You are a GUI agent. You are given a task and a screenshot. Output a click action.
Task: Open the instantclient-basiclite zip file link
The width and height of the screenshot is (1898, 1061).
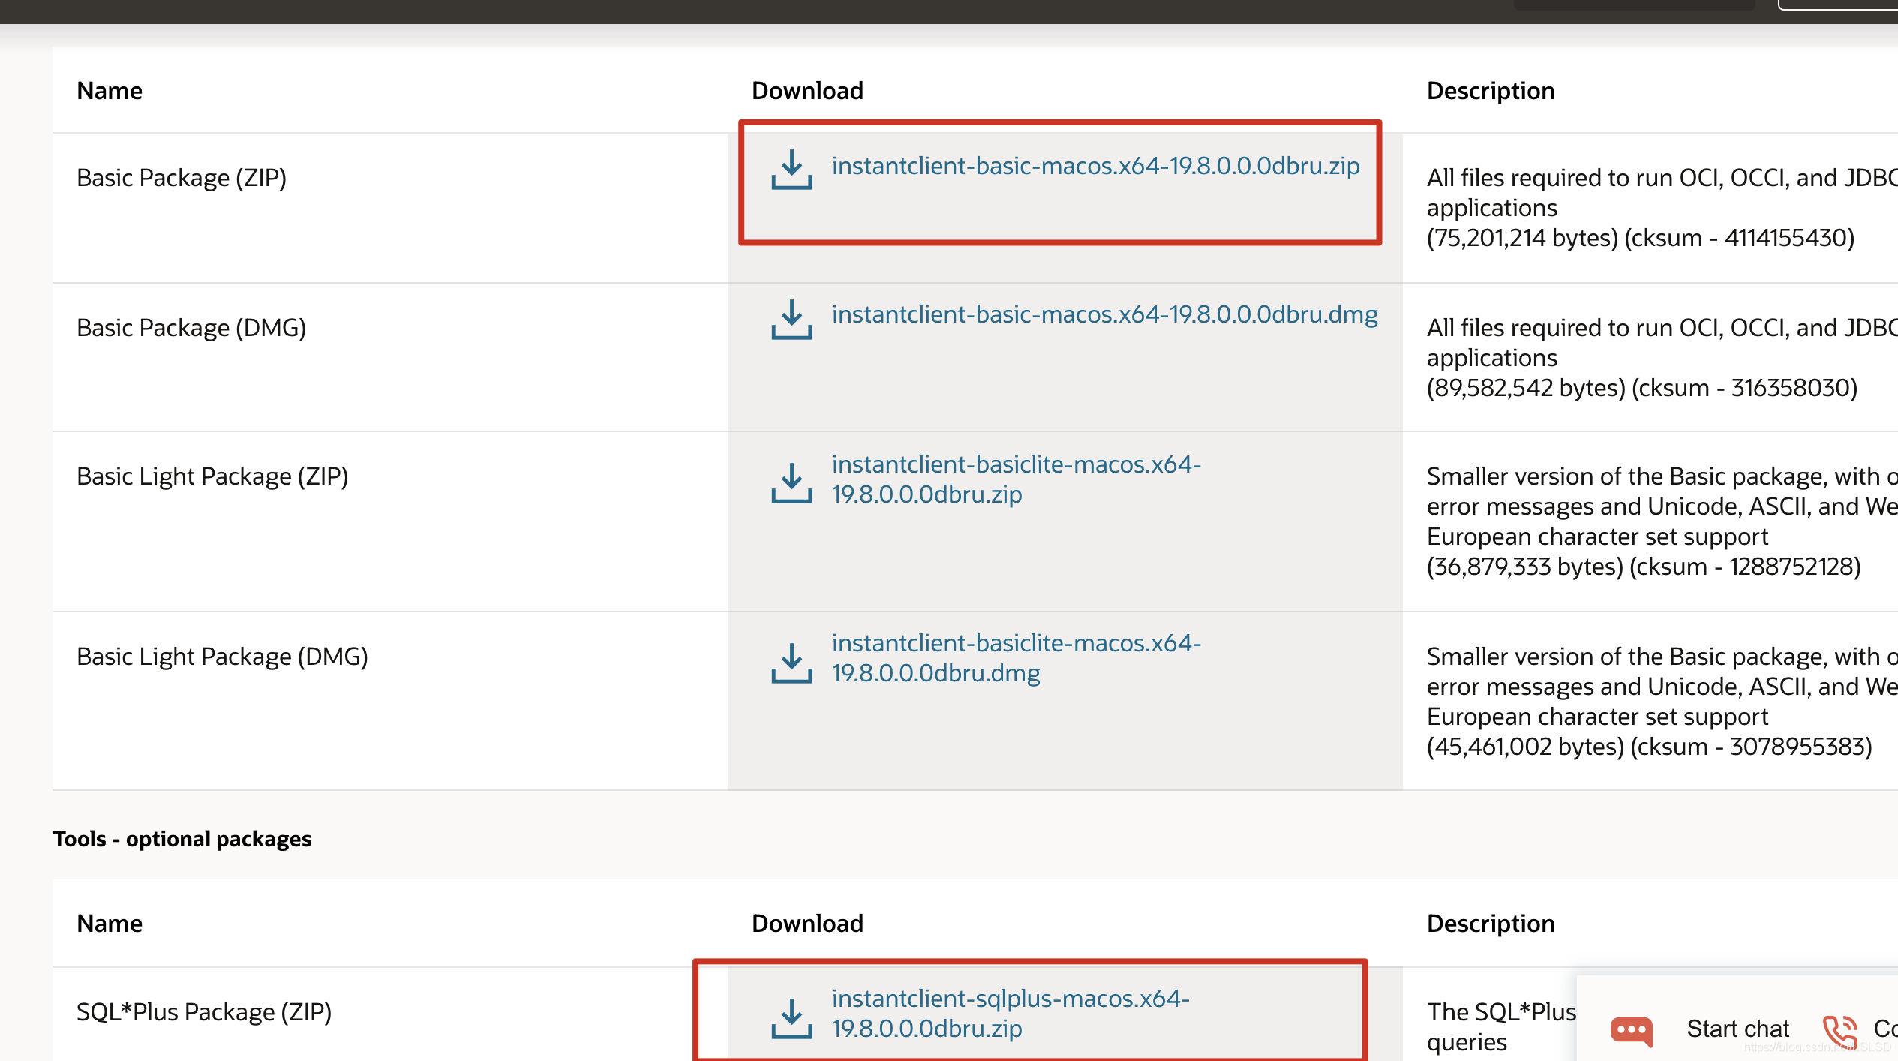click(x=1016, y=479)
